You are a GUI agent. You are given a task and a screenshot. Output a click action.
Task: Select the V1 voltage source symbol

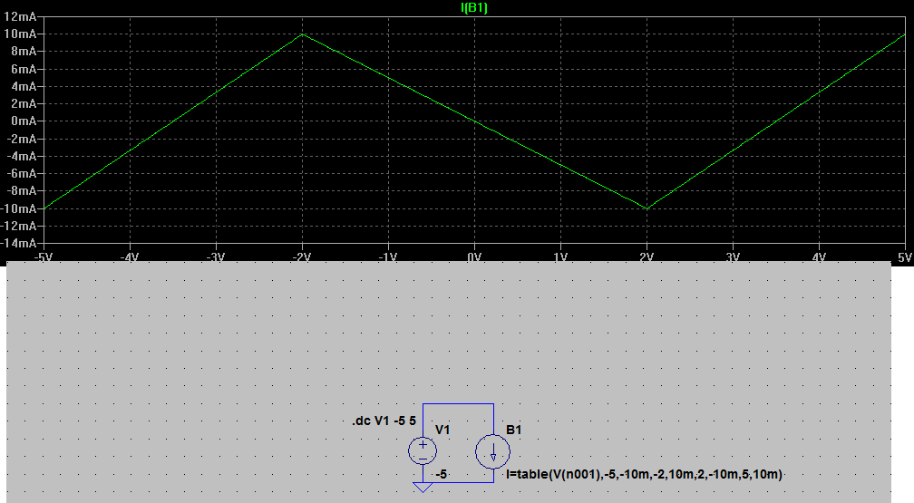(x=423, y=450)
